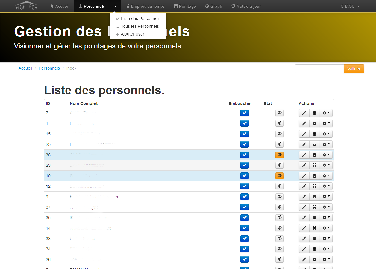The image size is (376, 269).
Task: Expand the gear dropdown for ID 10
Action: tap(326, 176)
